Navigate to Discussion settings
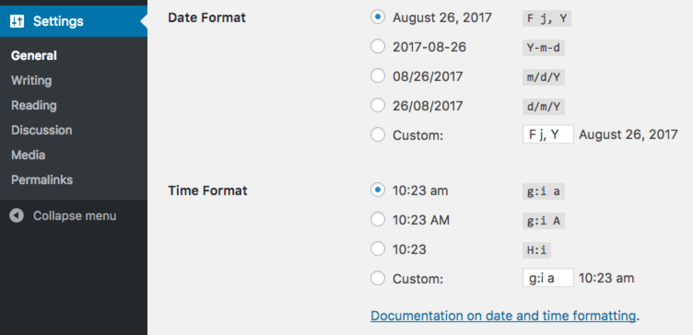The height and width of the screenshot is (335, 693). coord(41,130)
